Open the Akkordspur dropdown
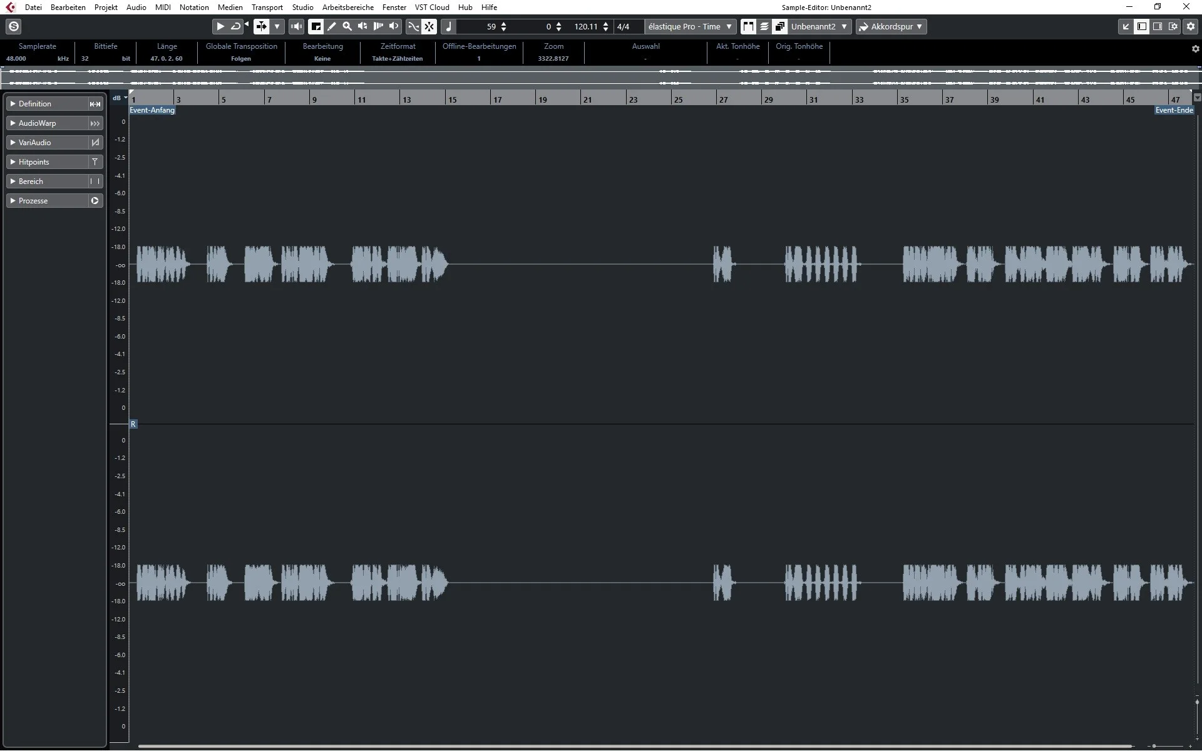The image size is (1202, 751). (891, 26)
